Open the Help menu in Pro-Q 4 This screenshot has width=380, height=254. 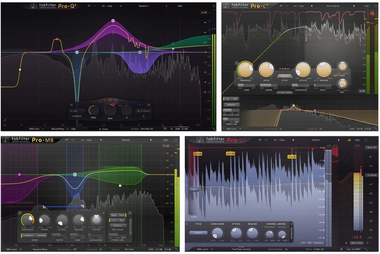(180, 5)
